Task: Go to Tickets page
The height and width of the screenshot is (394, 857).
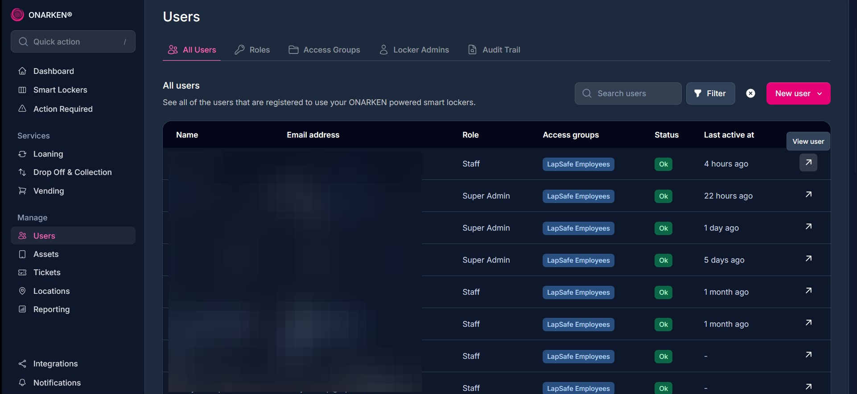Action: [x=47, y=272]
